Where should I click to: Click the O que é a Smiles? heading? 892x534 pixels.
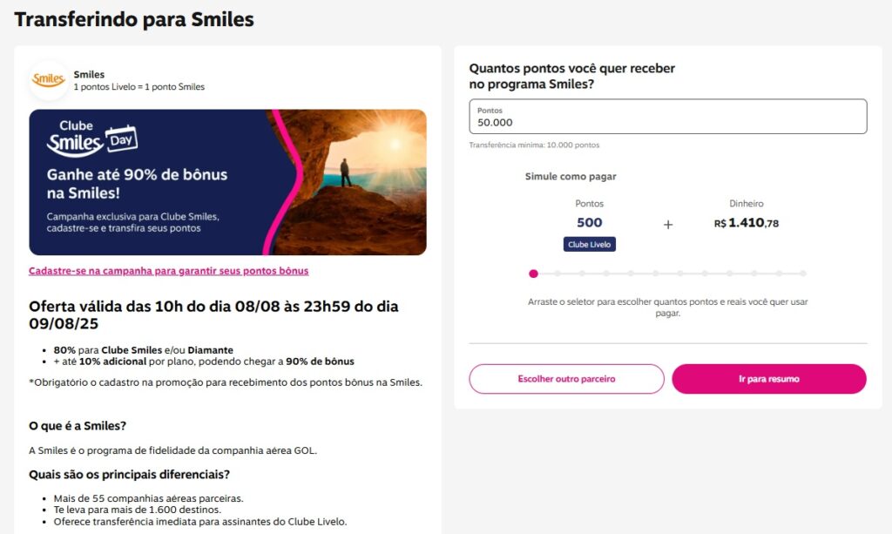point(78,426)
